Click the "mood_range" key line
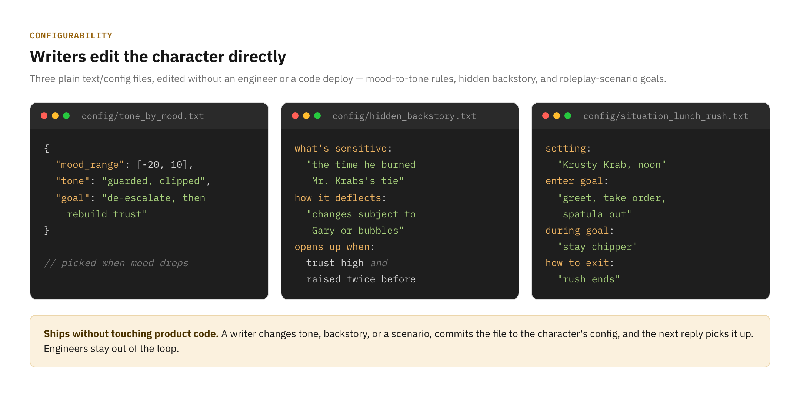Viewport: 800px width, 397px height. coord(124,164)
